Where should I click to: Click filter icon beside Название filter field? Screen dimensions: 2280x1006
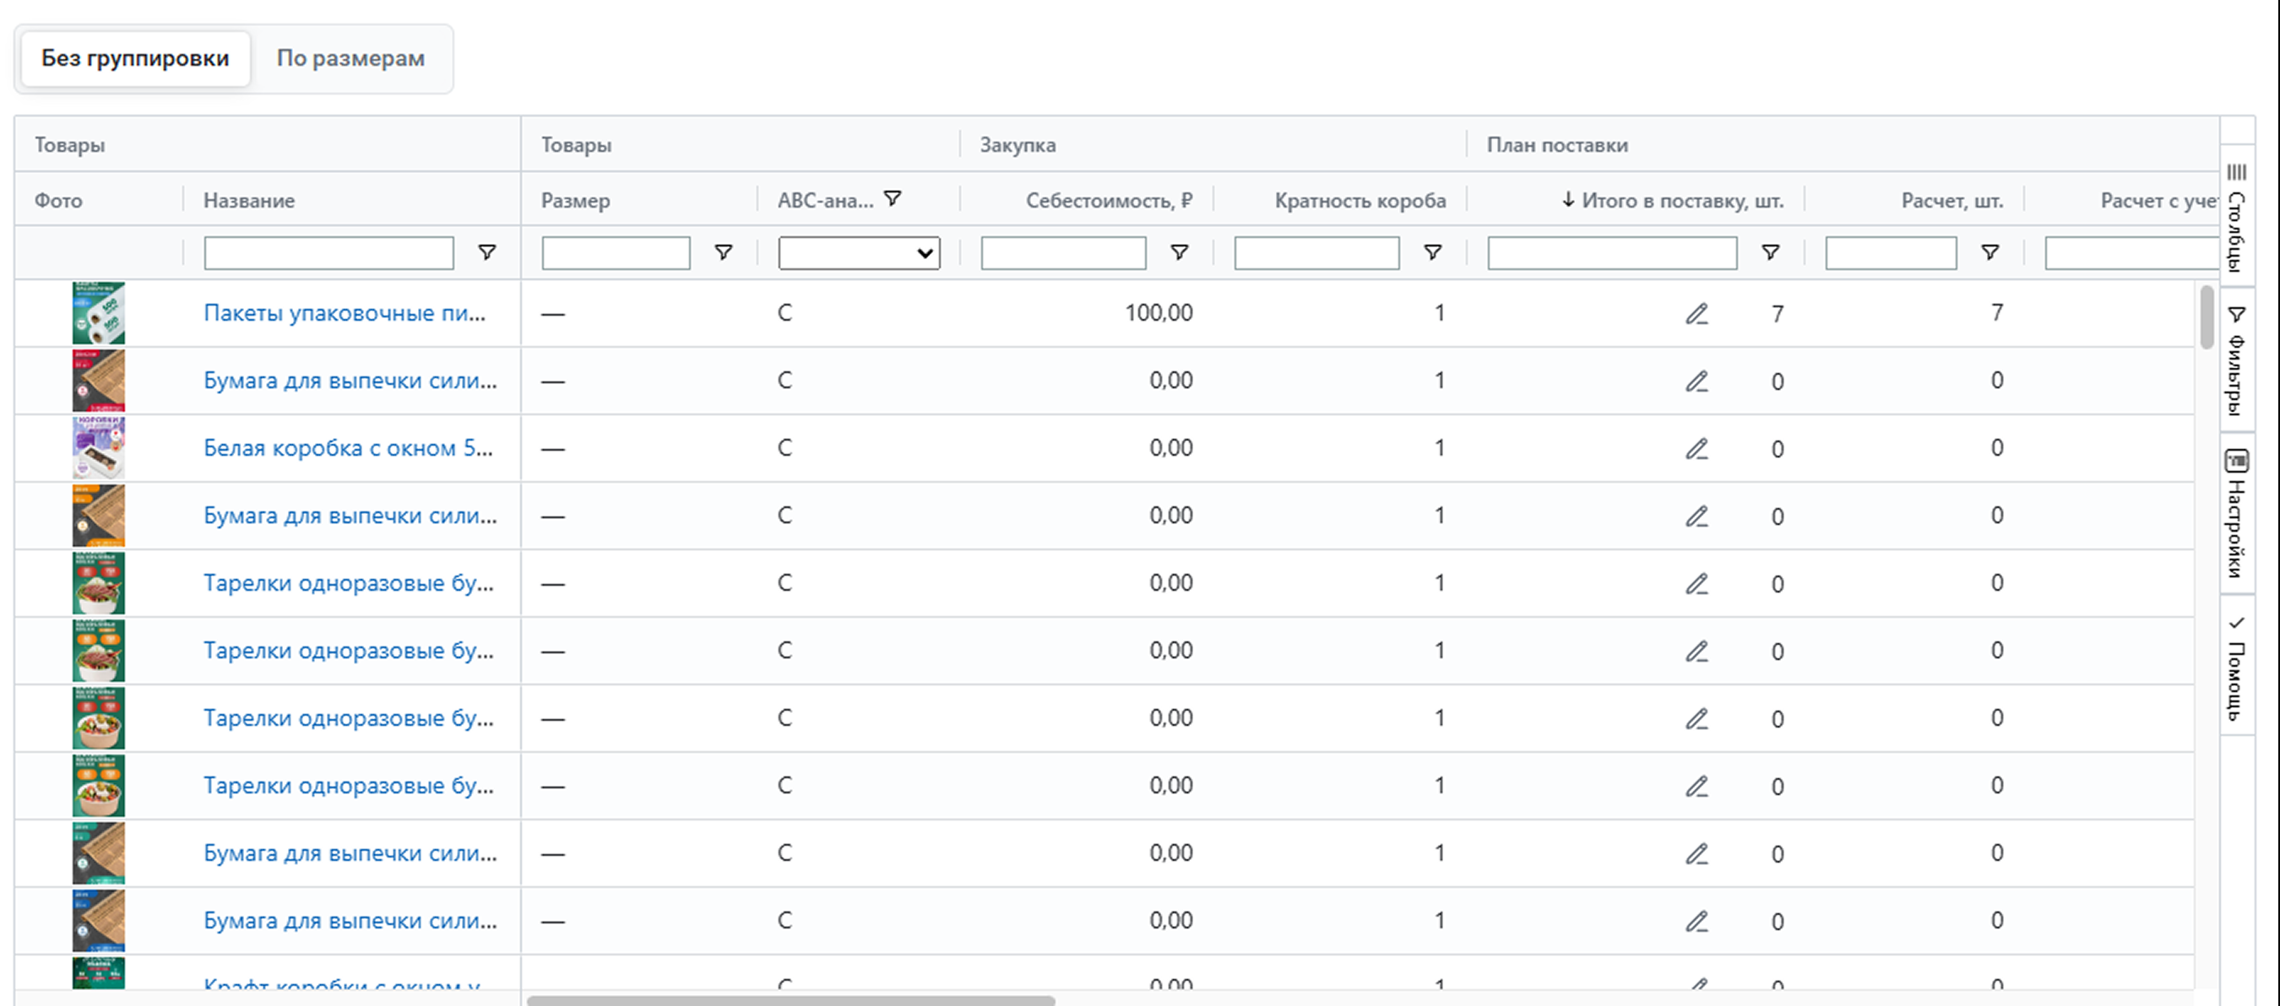point(486,253)
